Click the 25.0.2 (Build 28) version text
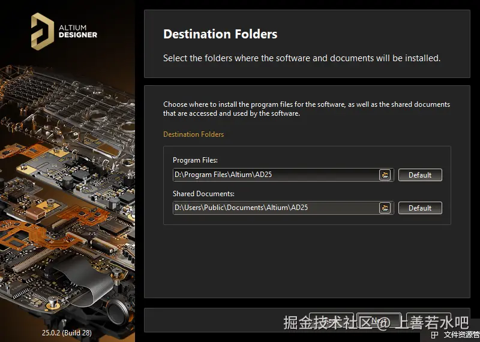The image size is (480, 342). pyautogui.click(x=67, y=333)
